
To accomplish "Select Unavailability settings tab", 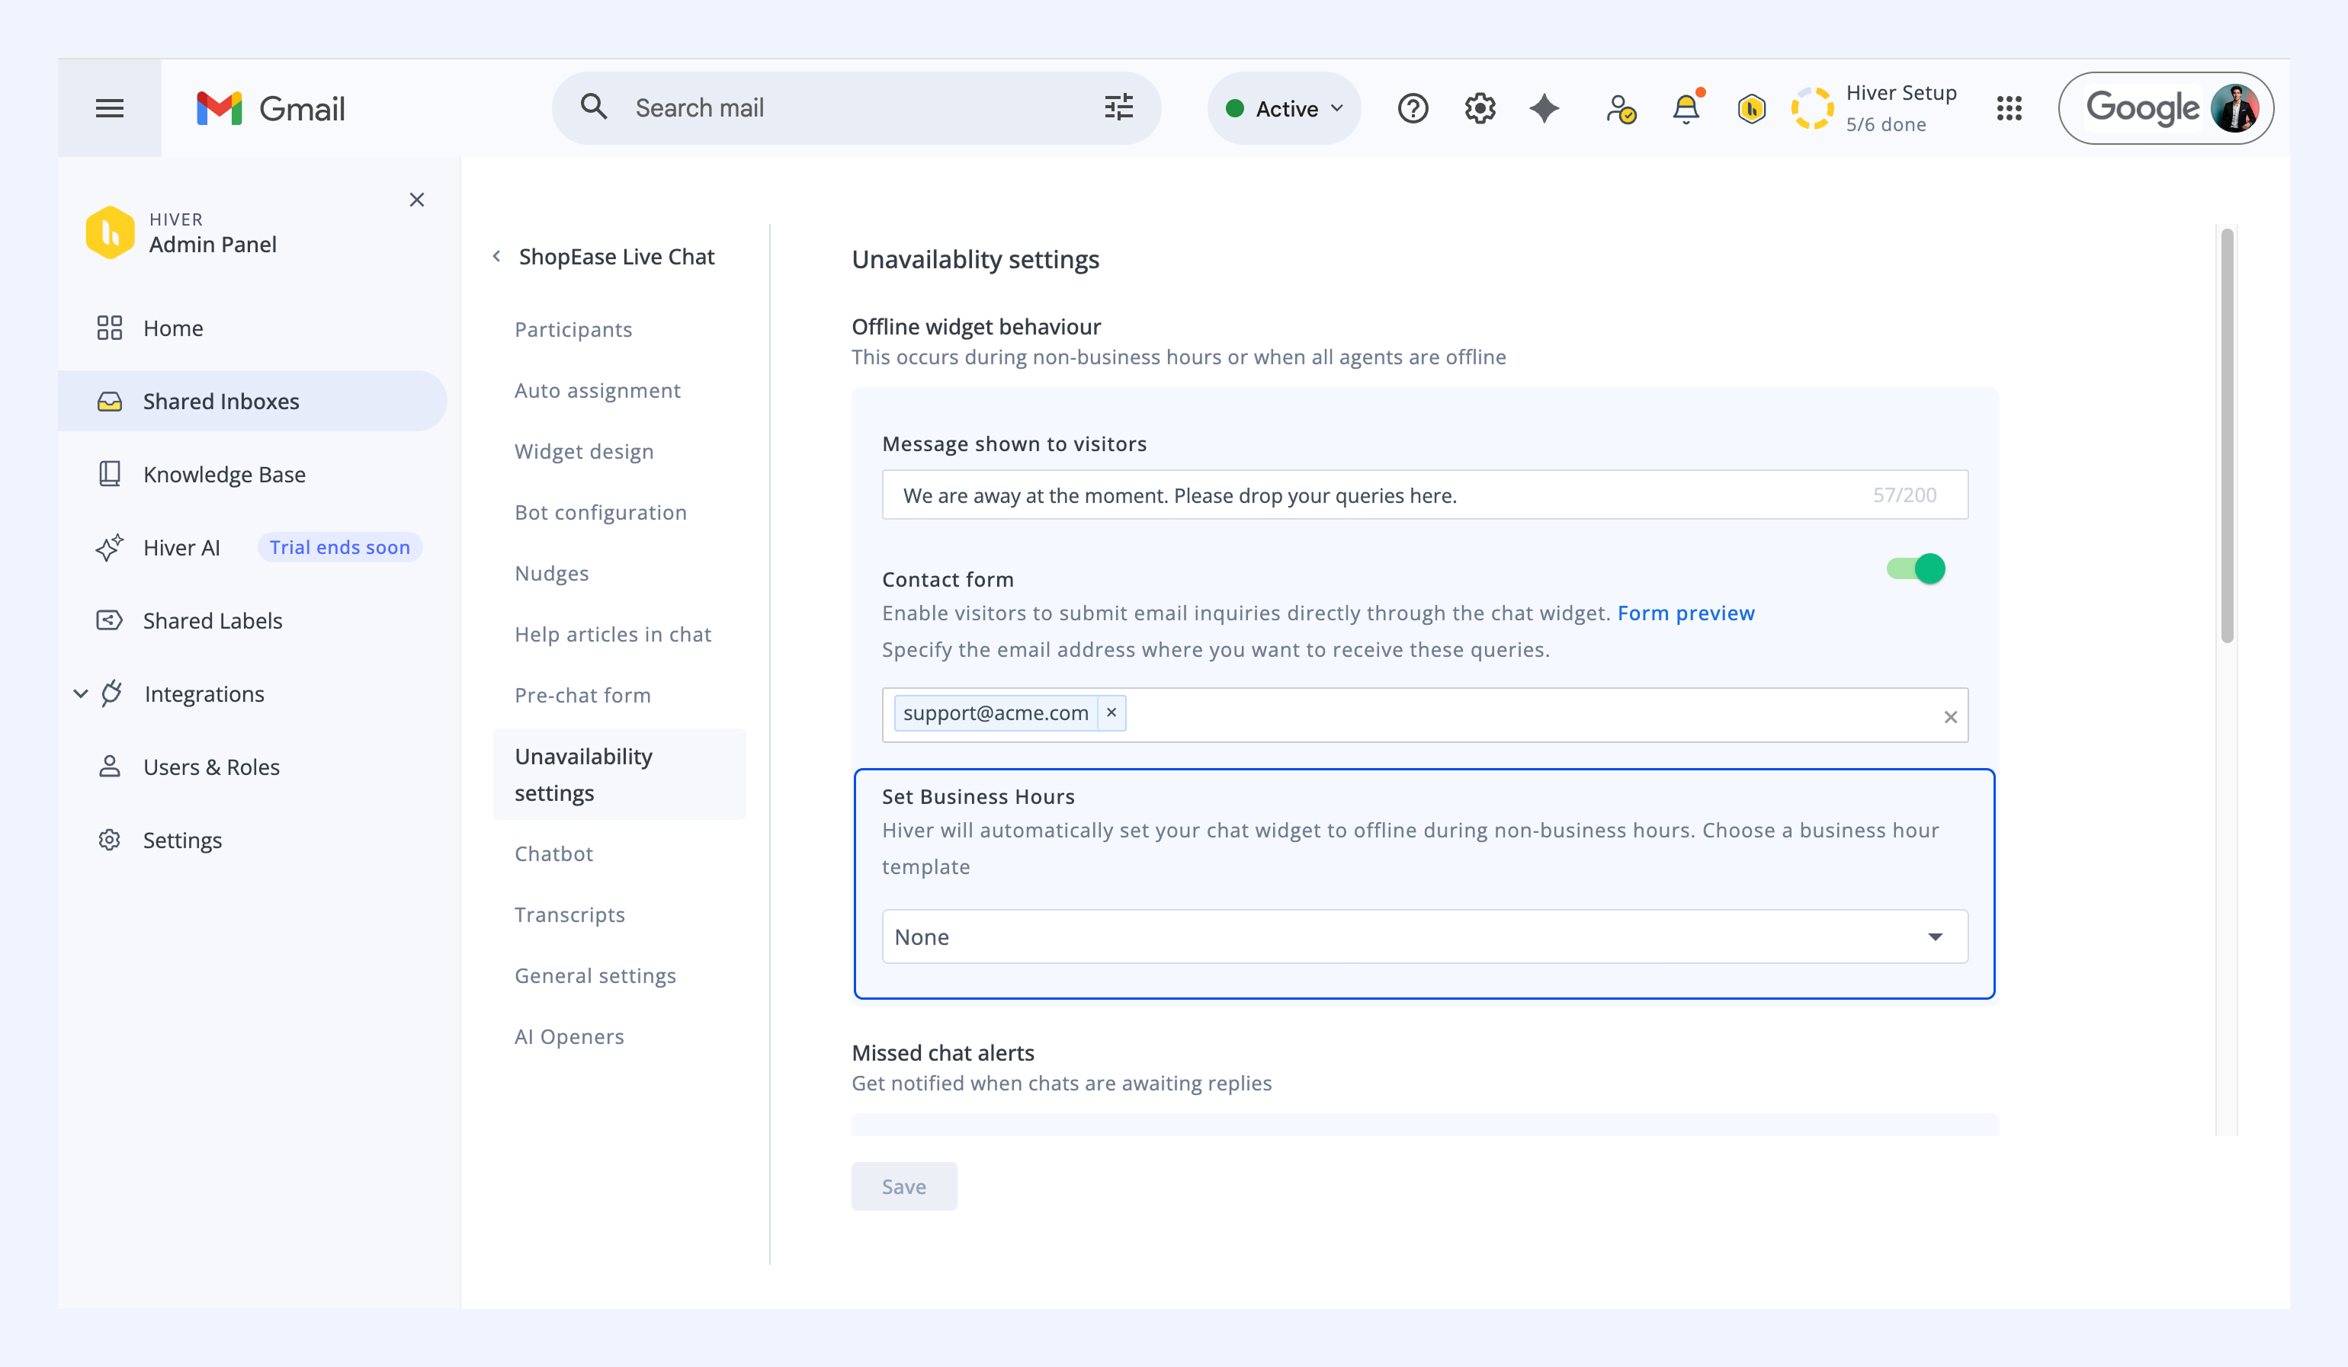I will point(620,774).
